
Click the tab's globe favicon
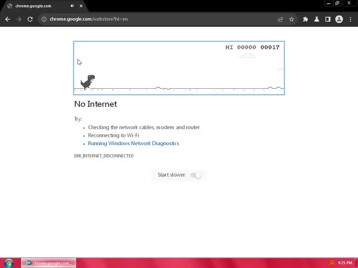pyautogui.click(x=9, y=6)
